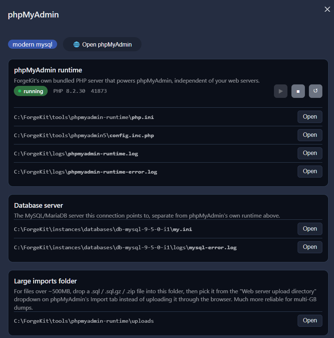Open phpMyAdmin in browser

[x=102, y=44]
